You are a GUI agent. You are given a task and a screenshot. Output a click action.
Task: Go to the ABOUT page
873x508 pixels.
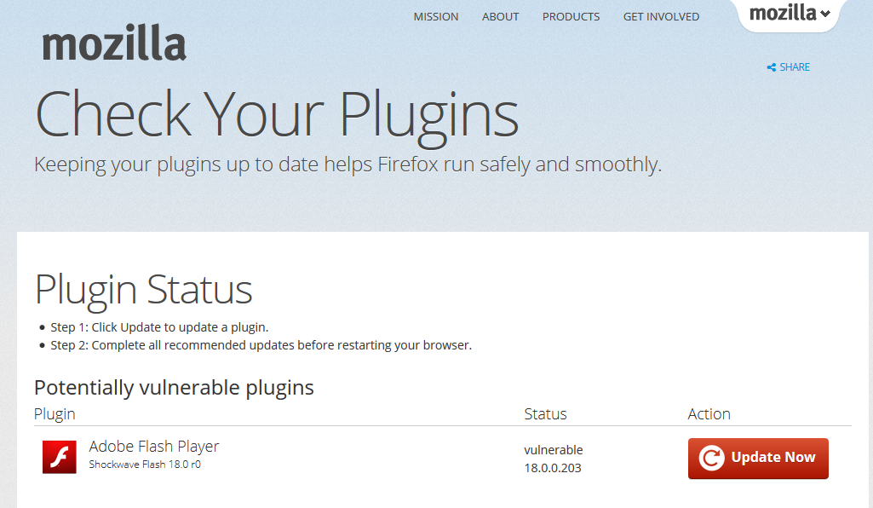click(x=501, y=17)
